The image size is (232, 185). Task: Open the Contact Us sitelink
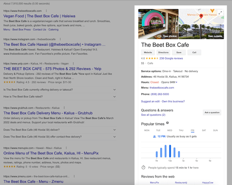[39, 30]
